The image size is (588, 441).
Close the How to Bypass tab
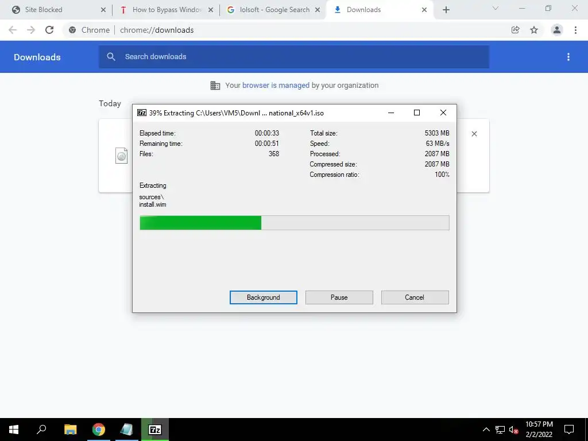(211, 10)
